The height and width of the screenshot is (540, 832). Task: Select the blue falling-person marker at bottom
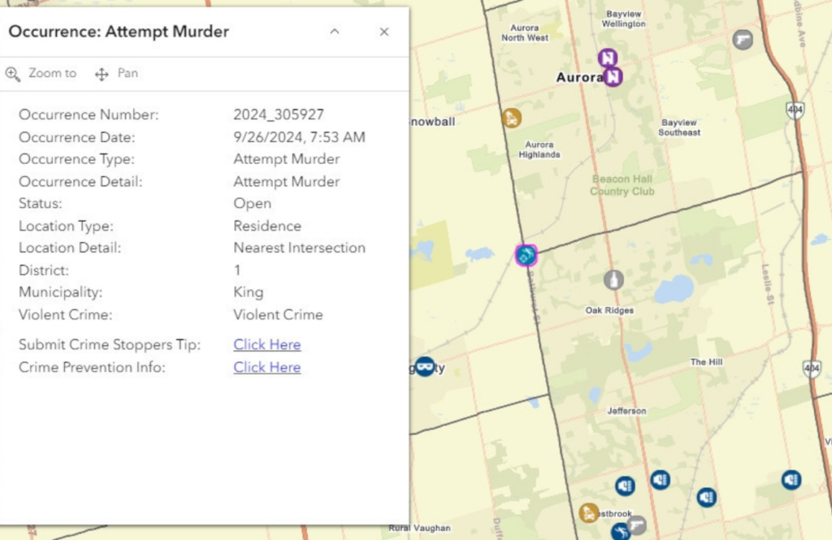click(621, 533)
